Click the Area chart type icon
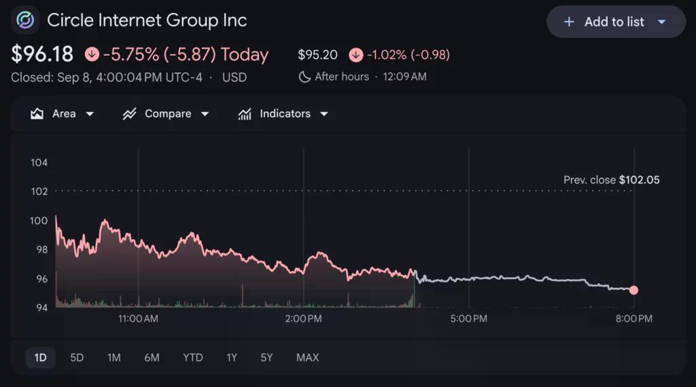This screenshot has width=696, height=387. click(37, 114)
